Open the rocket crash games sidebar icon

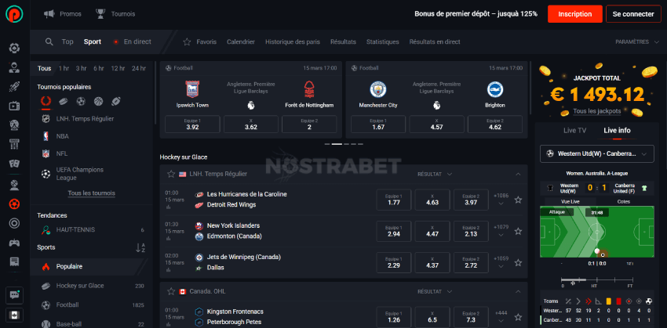(14, 87)
